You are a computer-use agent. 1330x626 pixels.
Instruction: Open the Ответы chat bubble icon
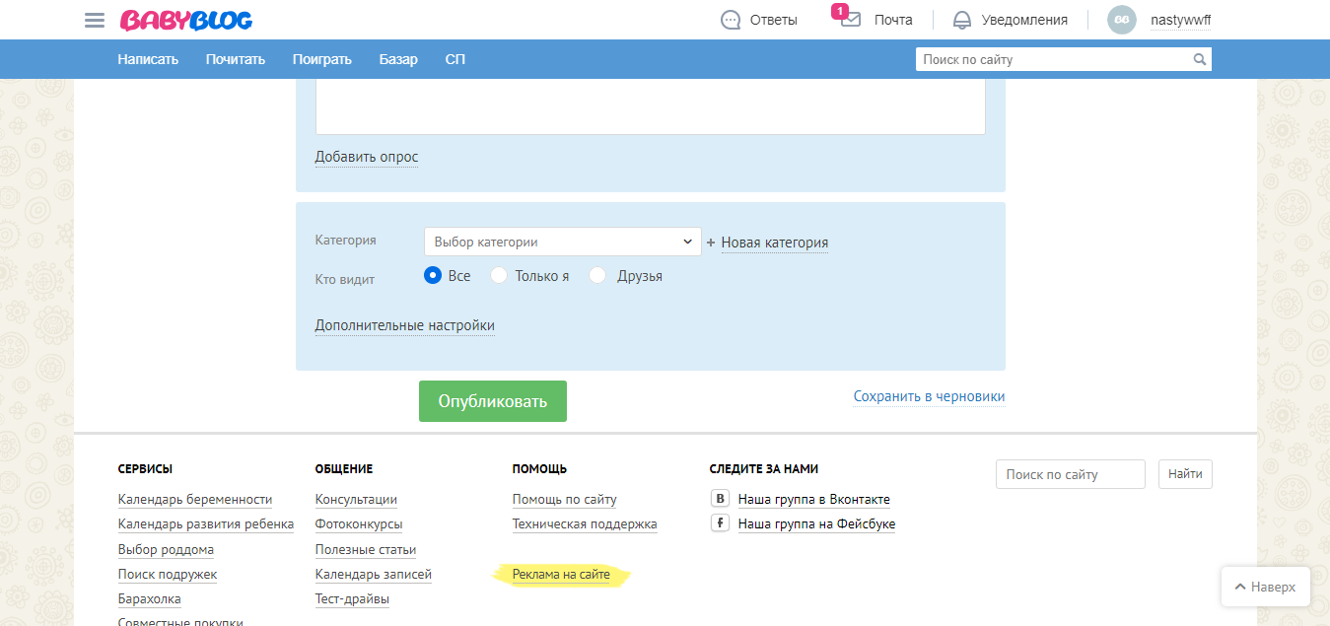coord(731,19)
